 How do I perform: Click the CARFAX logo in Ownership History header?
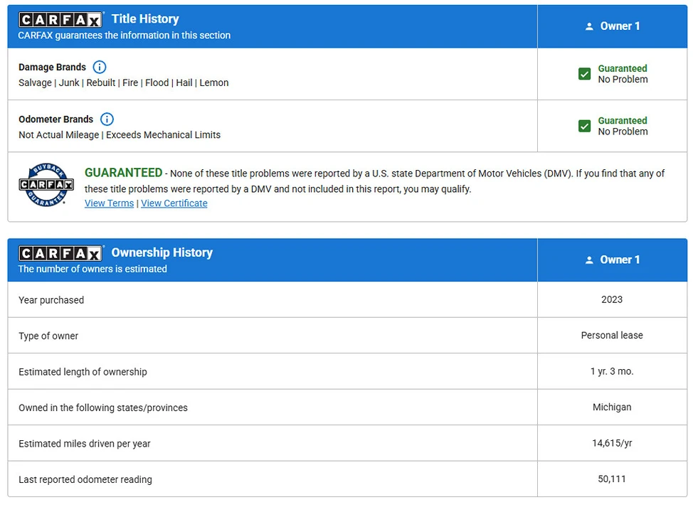point(61,253)
